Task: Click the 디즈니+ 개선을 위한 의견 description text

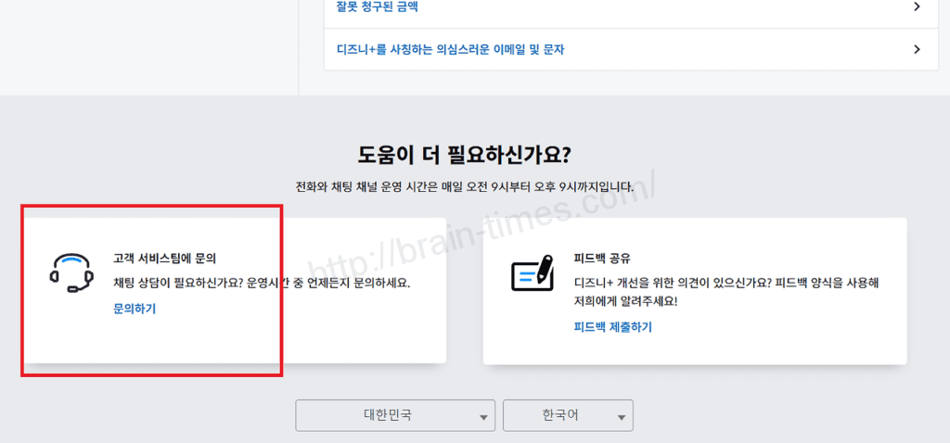Action: [725, 283]
